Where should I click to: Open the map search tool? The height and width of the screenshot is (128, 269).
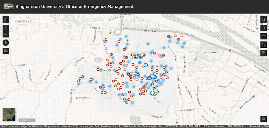pos(264,44)
